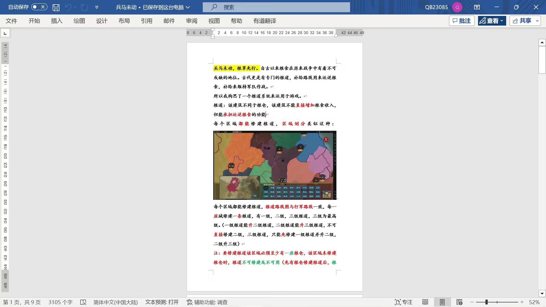Click the magnifier search icon
Image resolution: width=546 pixels, height=307 pixels.
point(214,7)
